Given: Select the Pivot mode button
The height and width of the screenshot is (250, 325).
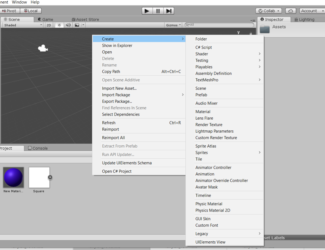Looking at the screenshot, I should click(10, 11).
